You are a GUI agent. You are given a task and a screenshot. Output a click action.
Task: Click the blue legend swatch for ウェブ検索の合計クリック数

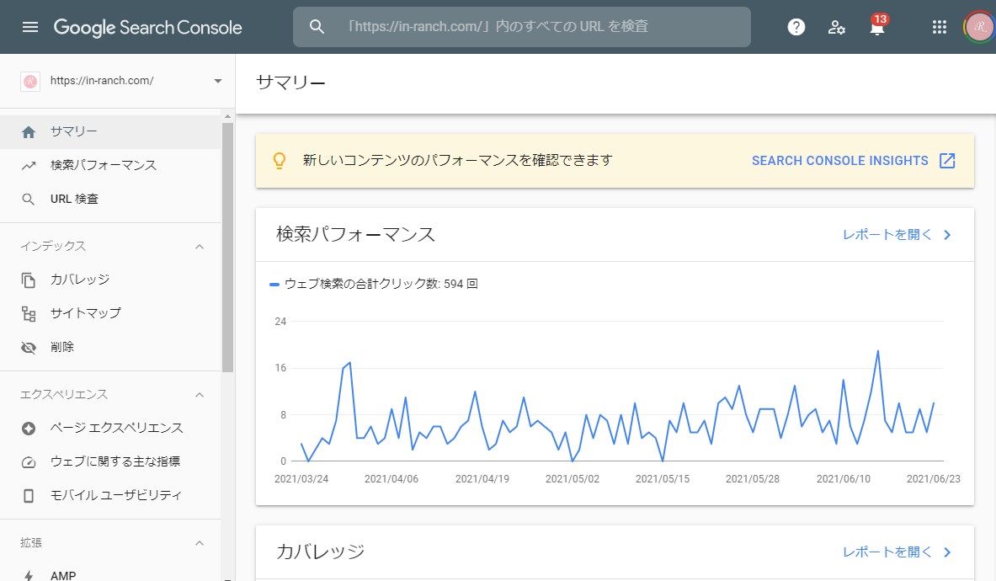(274, 285)
